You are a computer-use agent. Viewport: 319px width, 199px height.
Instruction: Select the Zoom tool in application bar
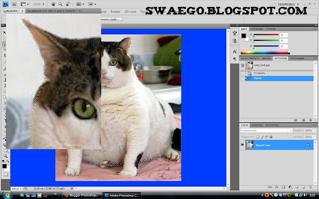(x=60, y=4)
